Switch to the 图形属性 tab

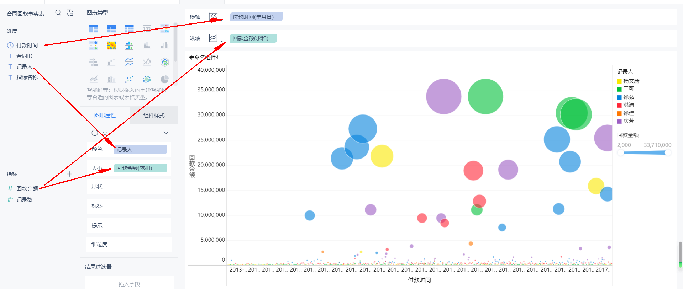tap(105, 115)
